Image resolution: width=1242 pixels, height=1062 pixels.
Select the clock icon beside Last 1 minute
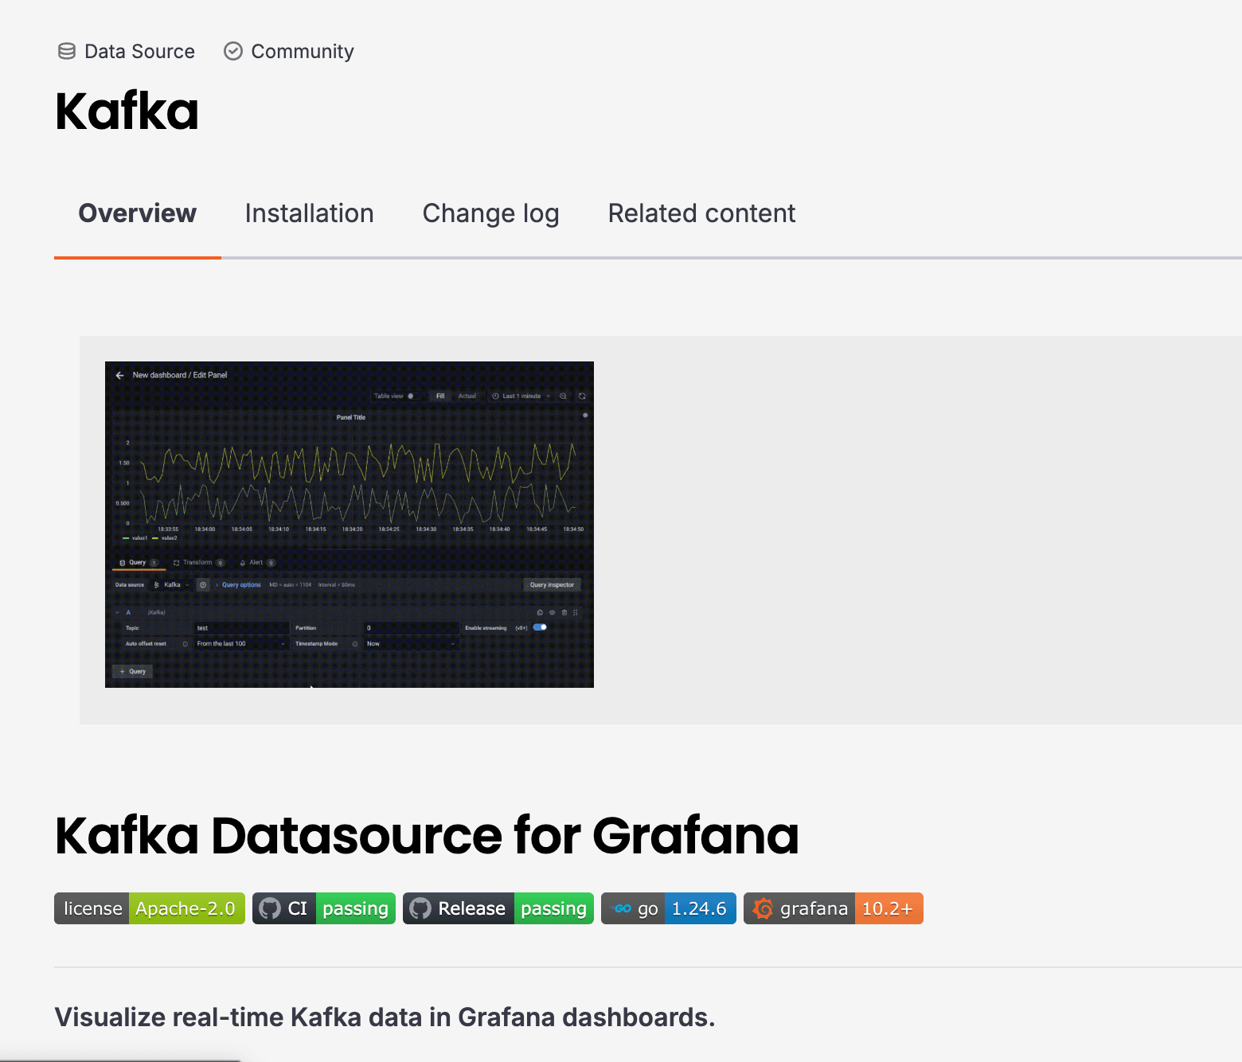tap(495, 396)
